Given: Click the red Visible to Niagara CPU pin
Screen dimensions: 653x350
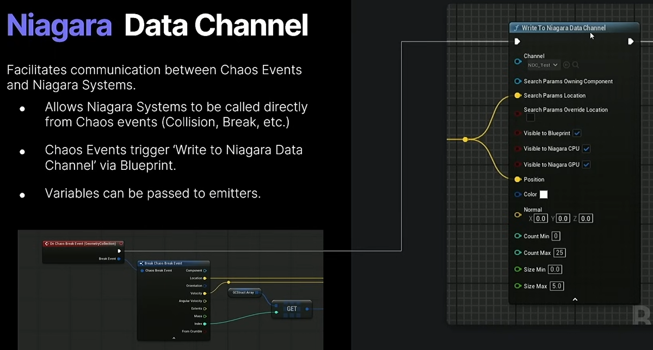Looking at the screenshot, I should [518, 149].
